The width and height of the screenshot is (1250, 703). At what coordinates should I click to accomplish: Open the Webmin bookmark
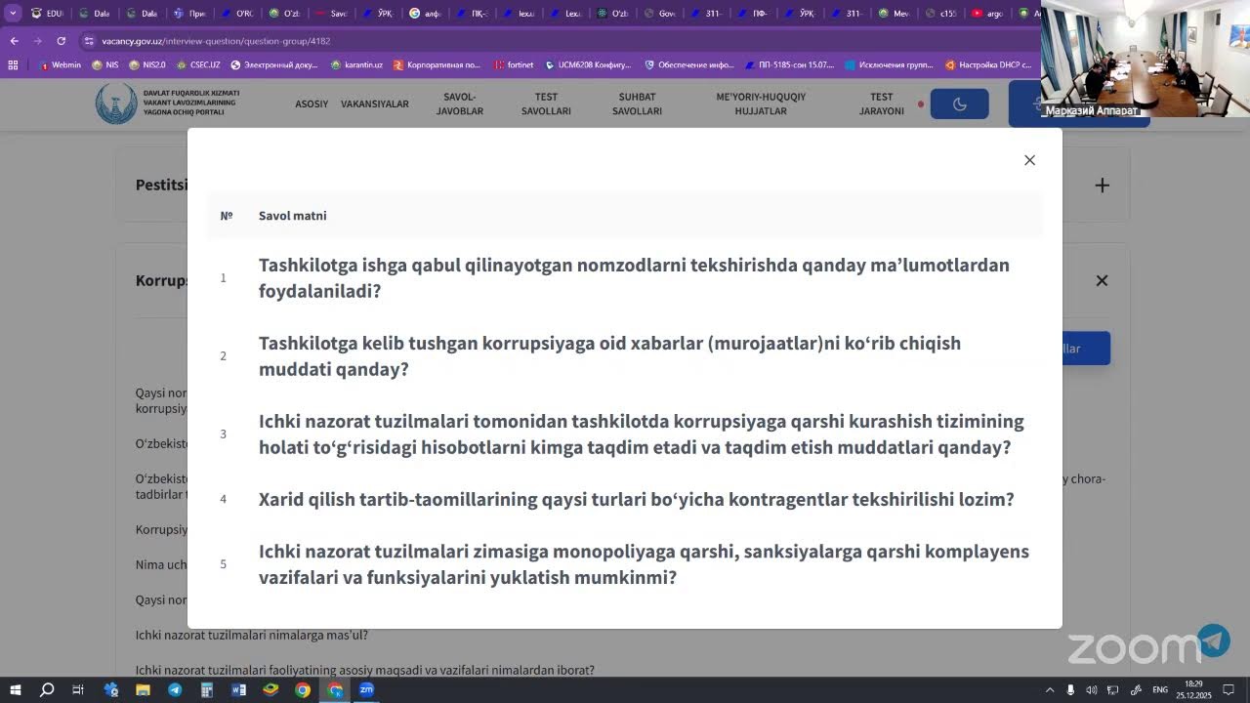pyautogui.click(x=60, y=64)
